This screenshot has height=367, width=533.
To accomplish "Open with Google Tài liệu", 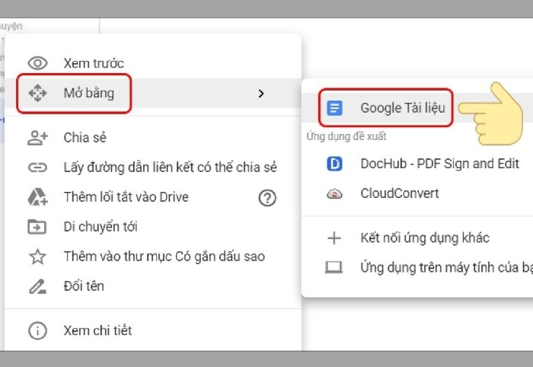I will 403,108.
